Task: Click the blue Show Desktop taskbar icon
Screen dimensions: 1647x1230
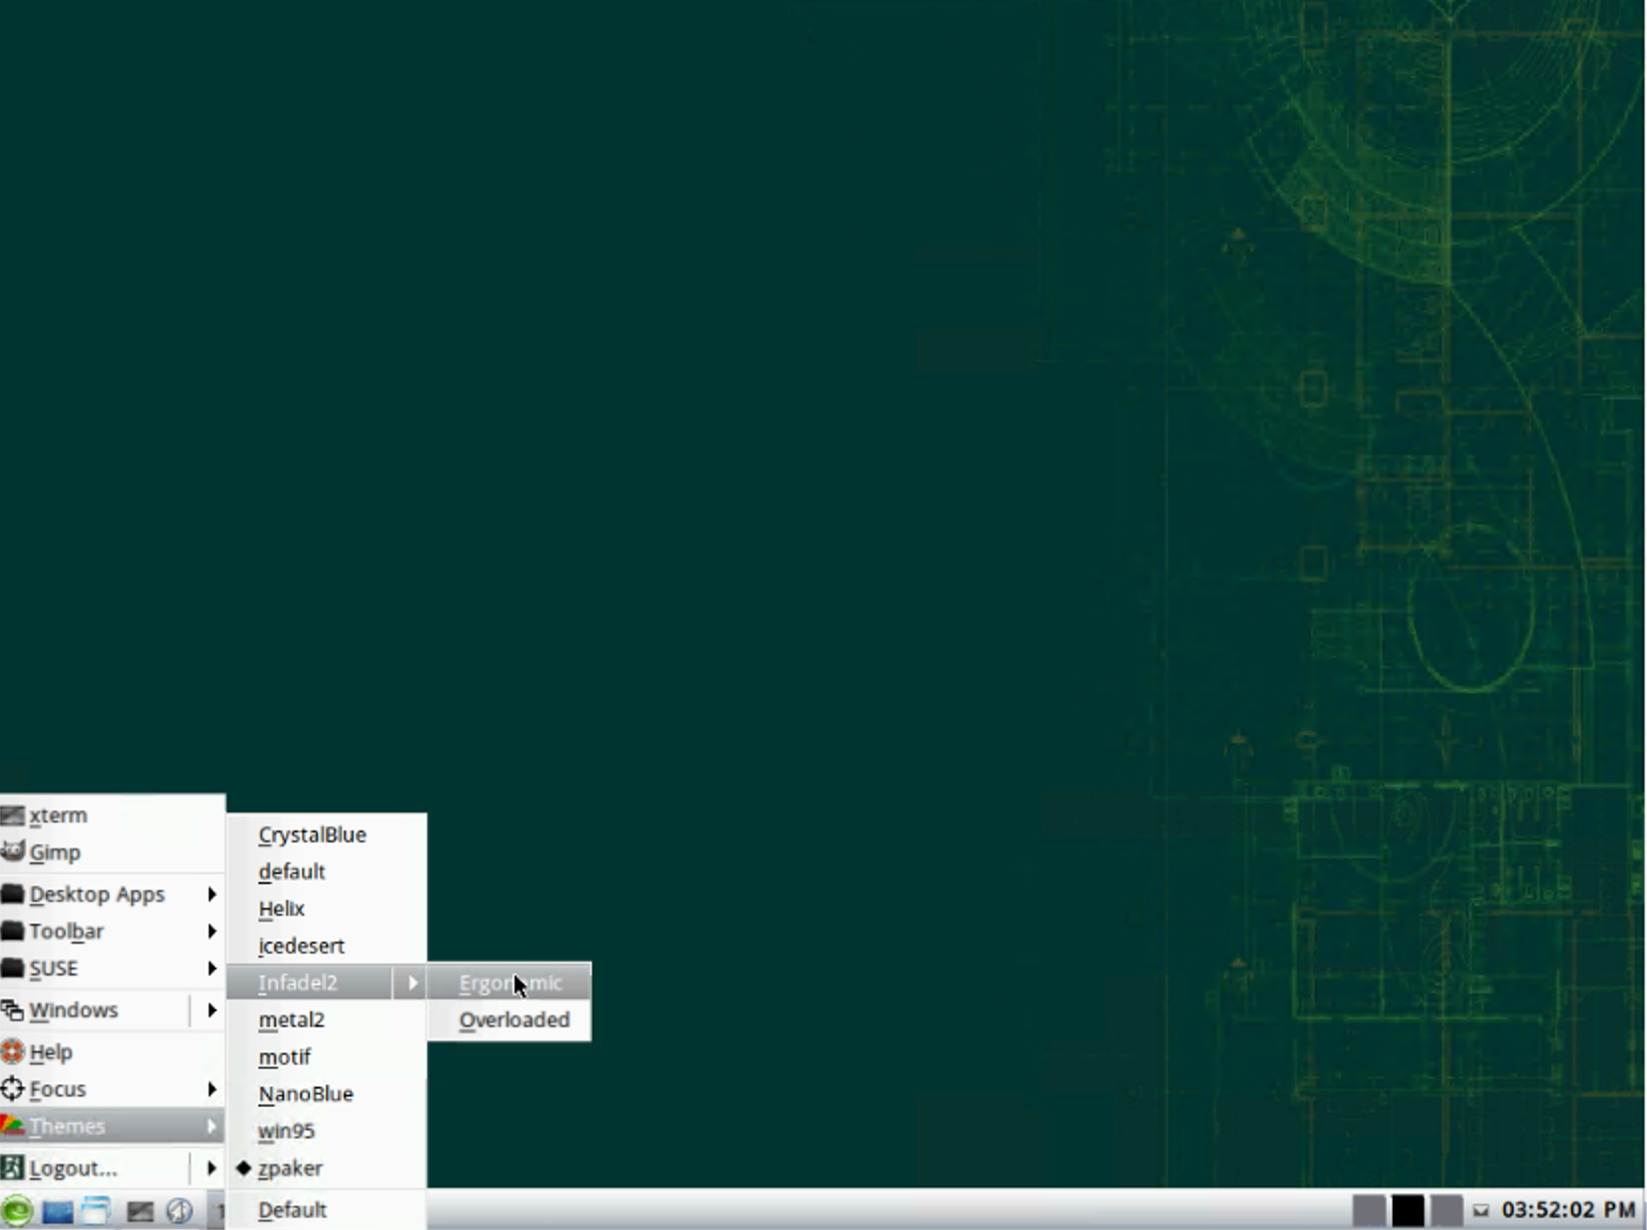Action: tap(58, 1211)
